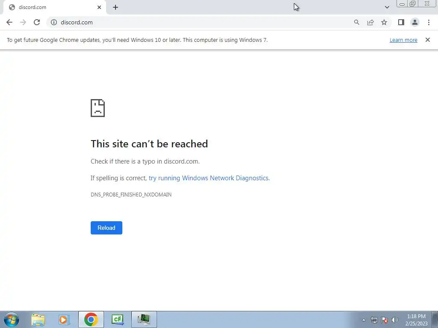Image resolution: width=438 pixels, height=328 pixels.
Task: Click the sad page error icon
Action: [98, 108]
